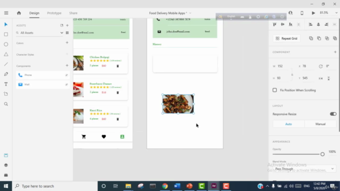Make selection a component with plus
340x191 pixels.
pyautogui.click(x=335, y=52)
